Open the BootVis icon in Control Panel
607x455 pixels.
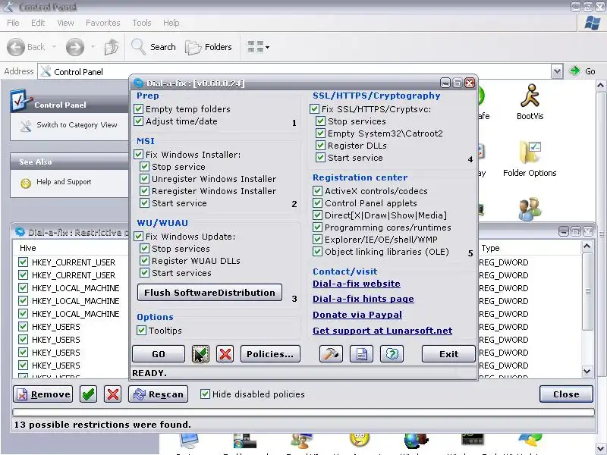(x=530, y=102)
